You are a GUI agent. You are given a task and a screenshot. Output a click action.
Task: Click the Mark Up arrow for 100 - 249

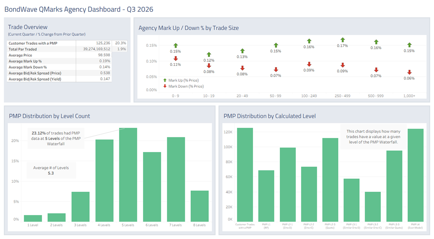pyautogui.click(x=309, y=41)
